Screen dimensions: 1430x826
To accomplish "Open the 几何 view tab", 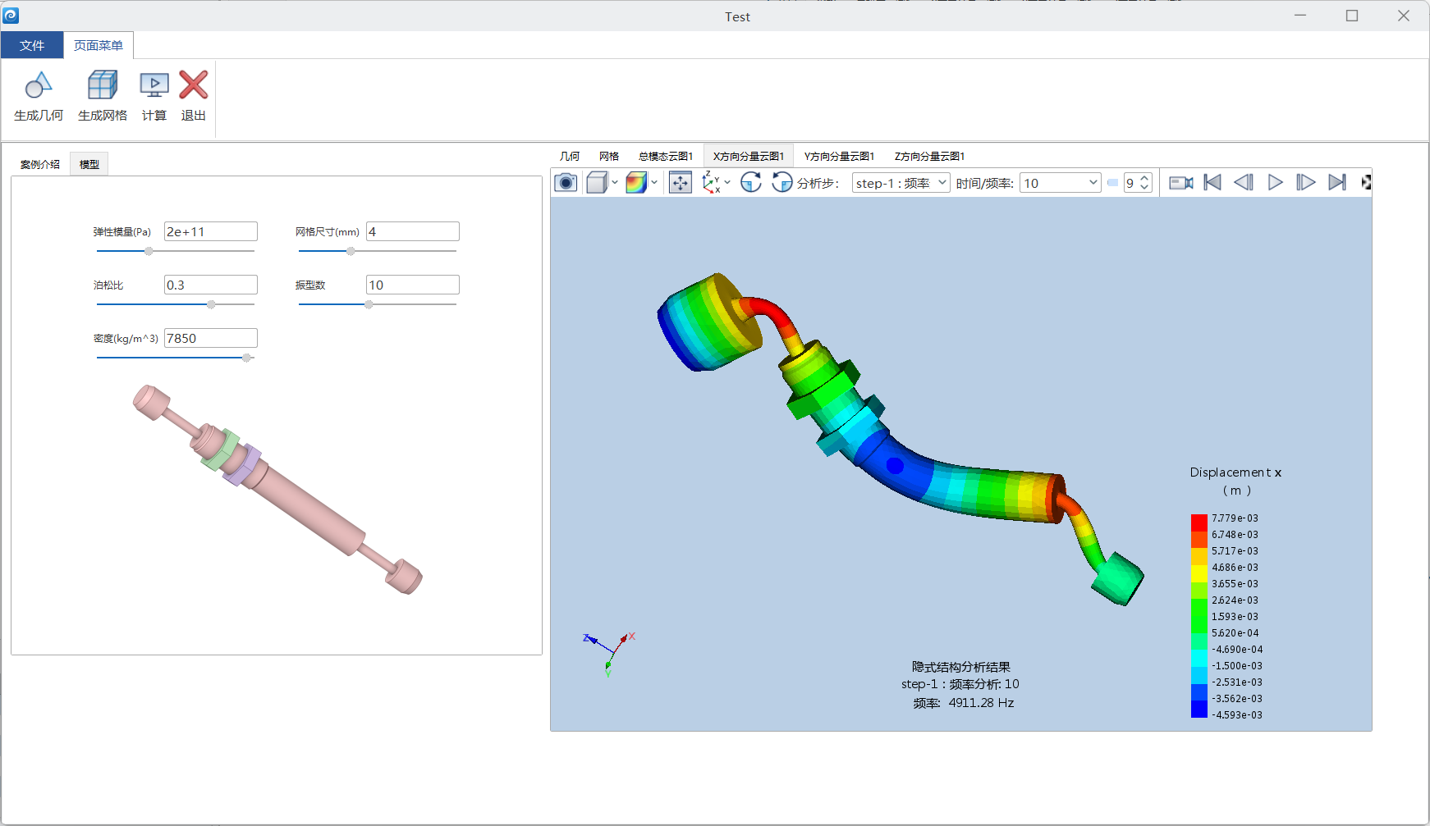I will pos(570,156).
